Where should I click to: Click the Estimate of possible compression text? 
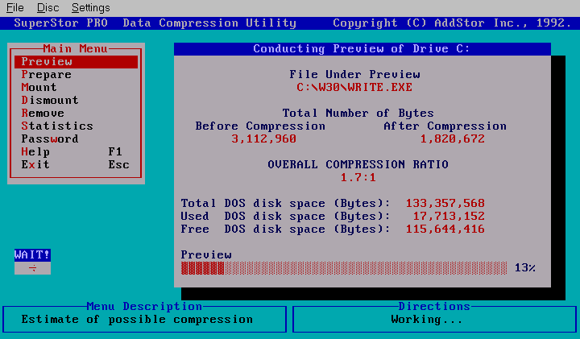137,320
